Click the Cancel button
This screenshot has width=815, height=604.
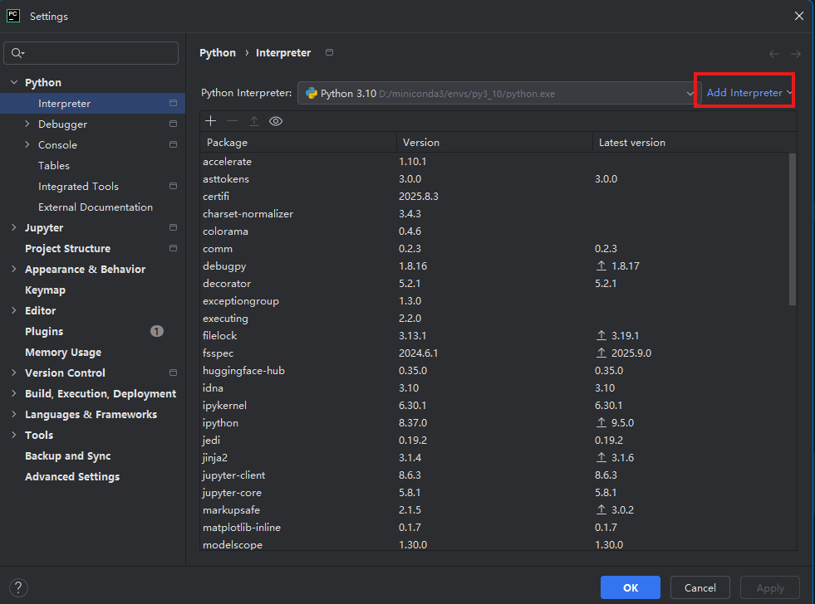(x=700, y=587)
